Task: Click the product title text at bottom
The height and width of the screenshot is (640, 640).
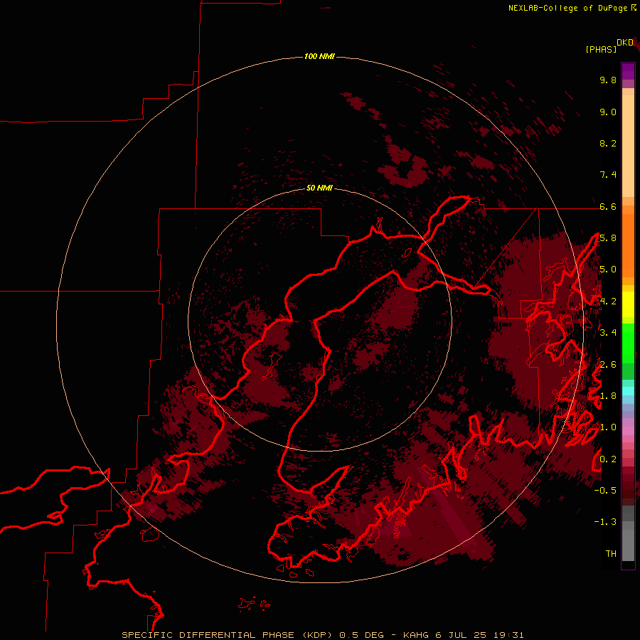Action: tap(322, 635)
